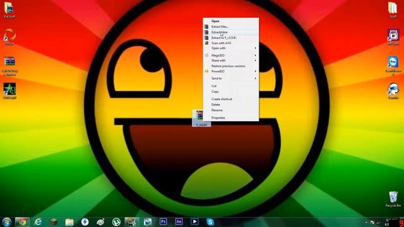Open the blue play arrow taskbar icon
Viewport: 404px width, 227px height.
tap(148, 222)
